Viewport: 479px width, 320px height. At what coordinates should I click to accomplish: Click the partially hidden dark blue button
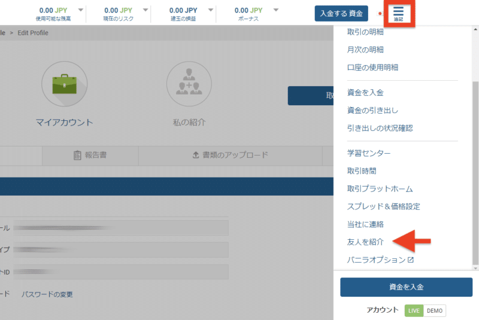coord(311,96)
